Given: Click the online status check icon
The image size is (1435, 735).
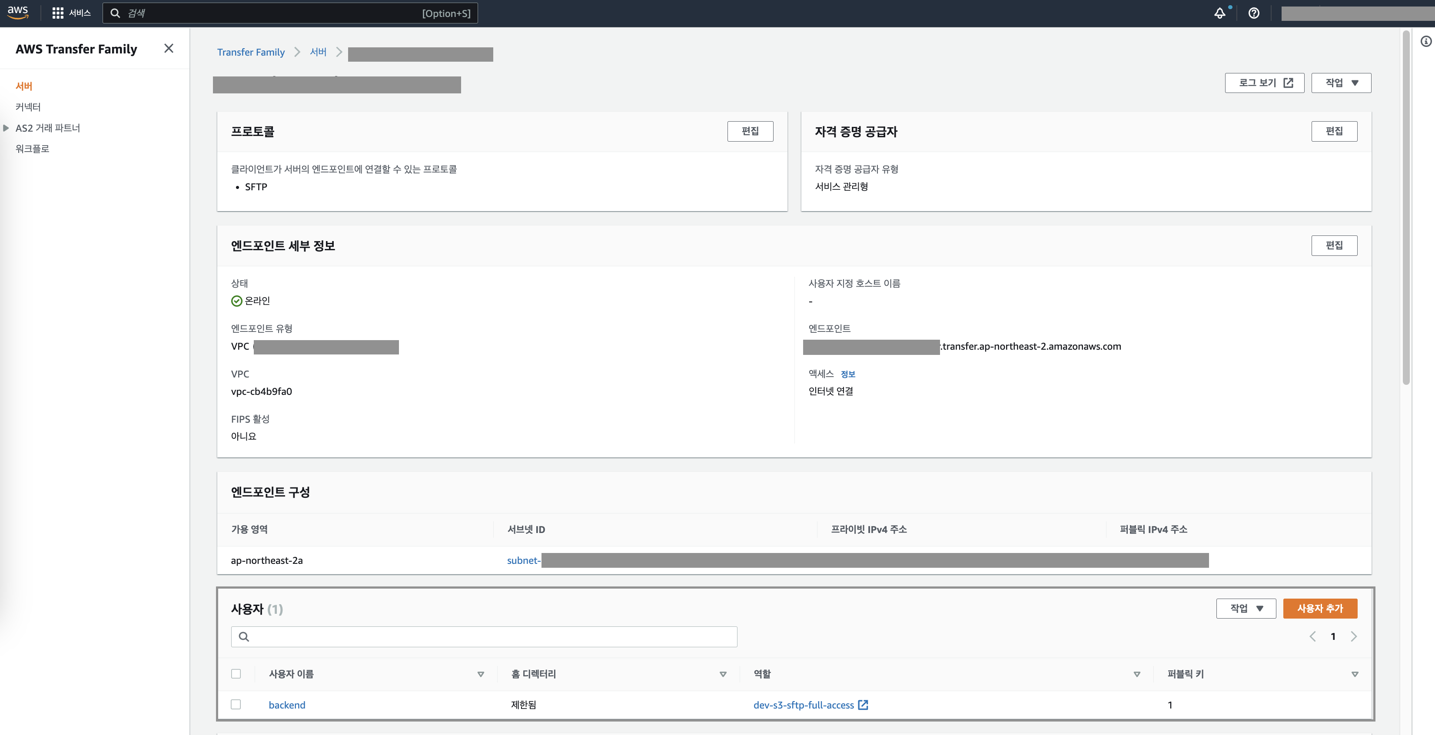Looking at the screenshot, I should tap(237, 301).
